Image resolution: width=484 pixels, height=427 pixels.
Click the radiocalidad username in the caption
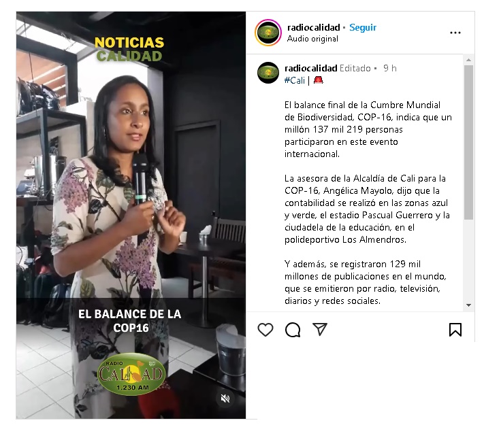(x=310, y=68)
